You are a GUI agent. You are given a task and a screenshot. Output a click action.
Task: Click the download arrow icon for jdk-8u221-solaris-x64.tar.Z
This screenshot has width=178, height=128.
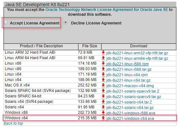point(103,102)
